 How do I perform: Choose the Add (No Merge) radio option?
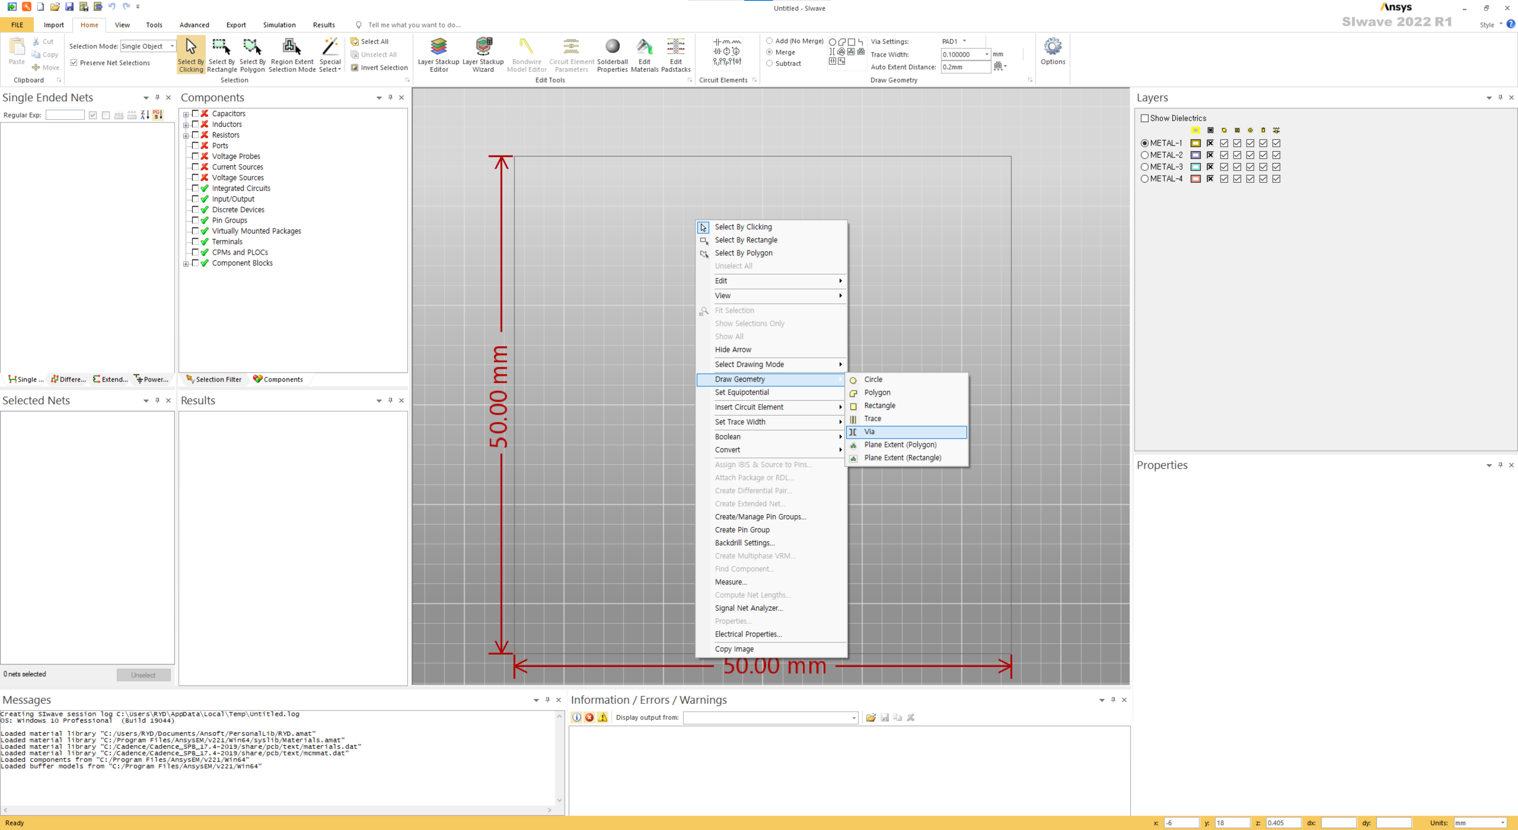pyautogui.click(x=769, y=41)
